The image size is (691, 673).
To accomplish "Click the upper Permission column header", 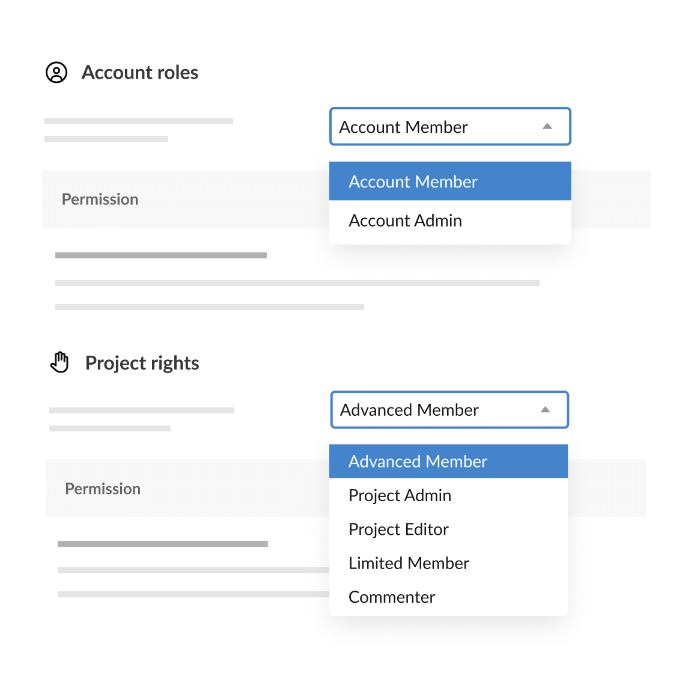I will 100,199.
